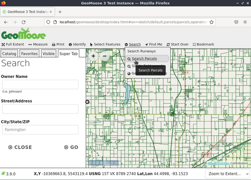This screenshot has height=180, width=251.
Task: Go back with browser back arrow
Action: (6, 22)
